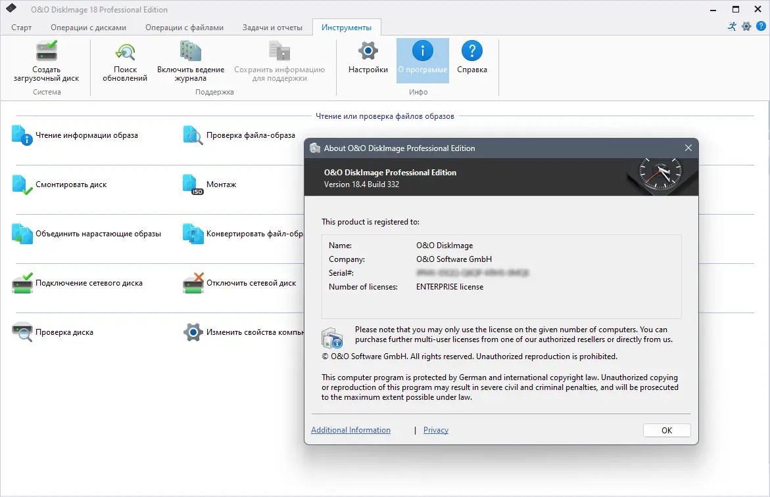Click Version 18.4 Build 332 text
This screenshot has height=497, width=770.
(362, 184)
